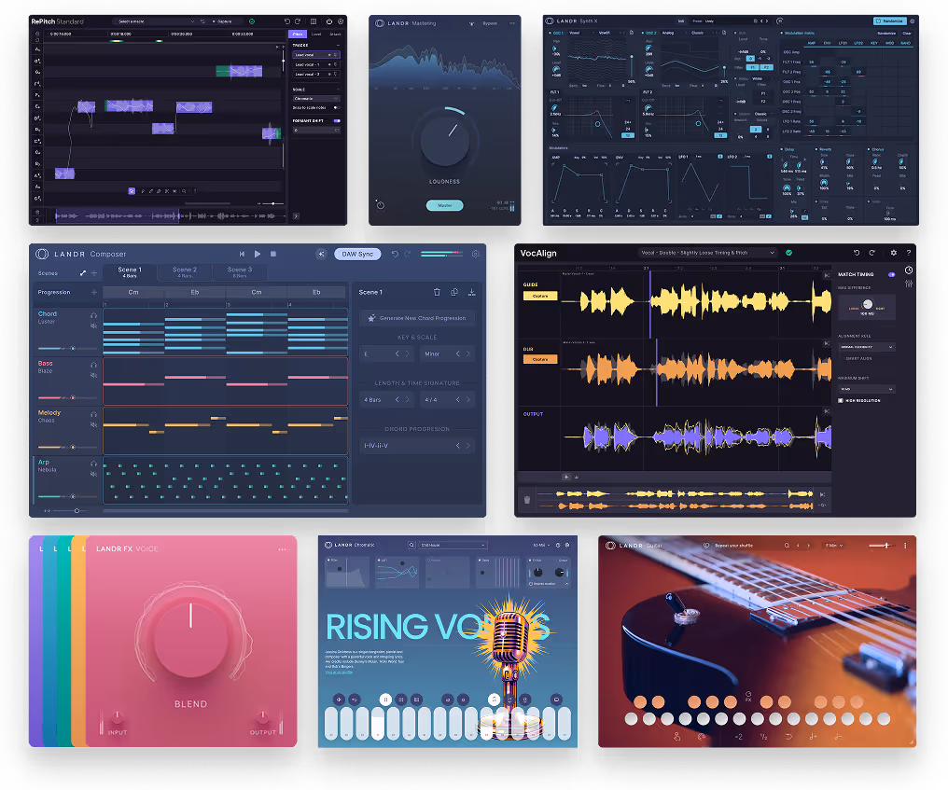This screenshot has height=790, width=948.
Task: Open VocAlign help question mark
Action: click(909, 253)
